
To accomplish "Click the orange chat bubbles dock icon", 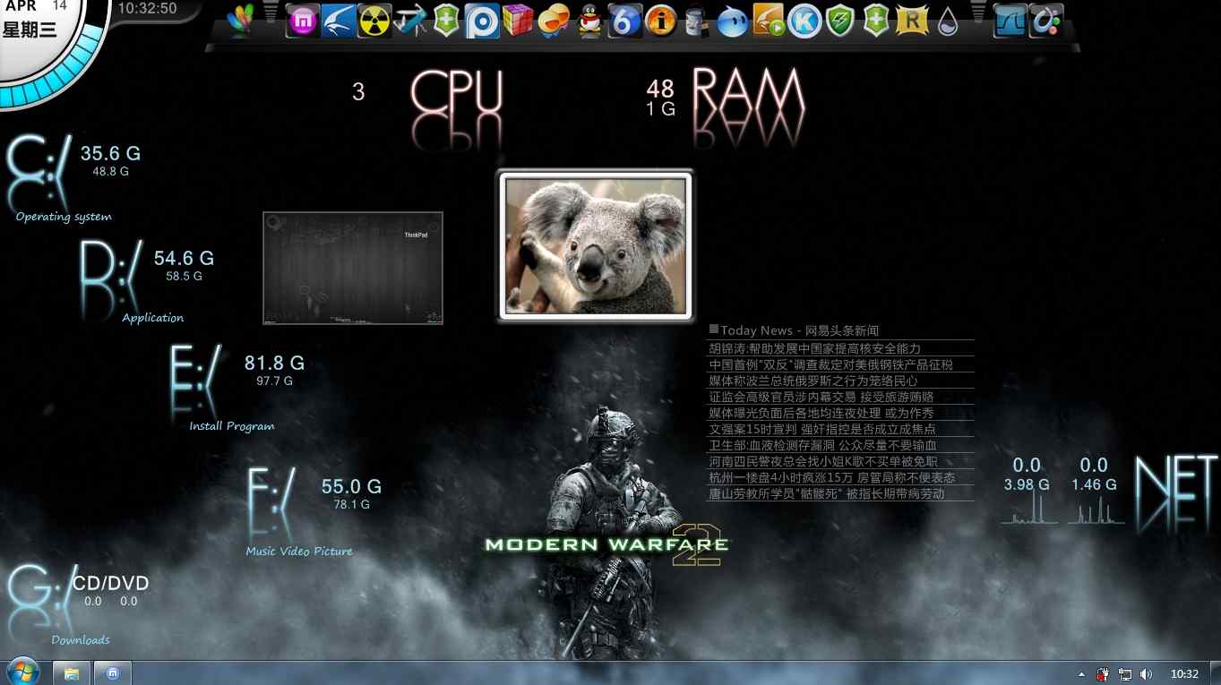I will [x=554, y=21].
